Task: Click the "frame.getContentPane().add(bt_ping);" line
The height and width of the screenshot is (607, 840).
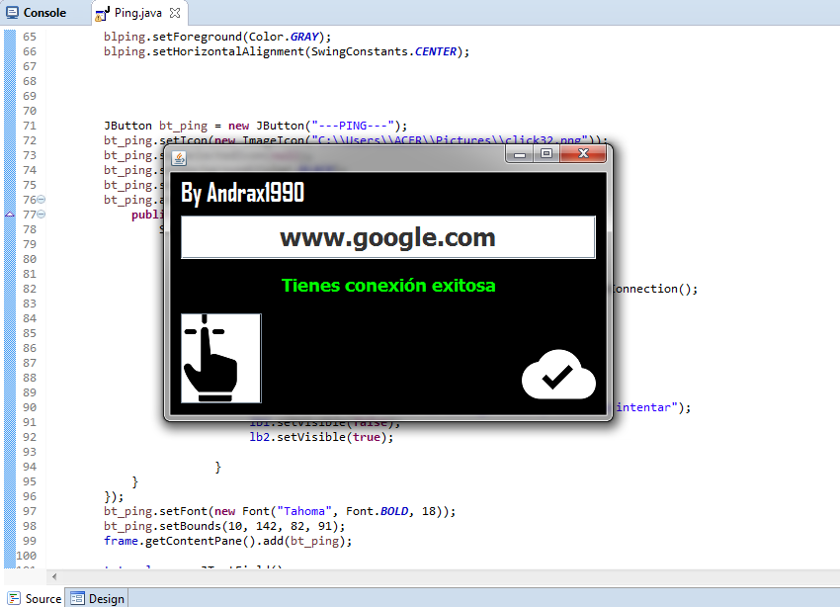Action: click(227, 541)
